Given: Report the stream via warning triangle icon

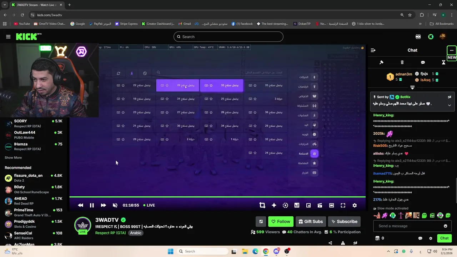Looking at the screenshot, I should pos(343,243).
